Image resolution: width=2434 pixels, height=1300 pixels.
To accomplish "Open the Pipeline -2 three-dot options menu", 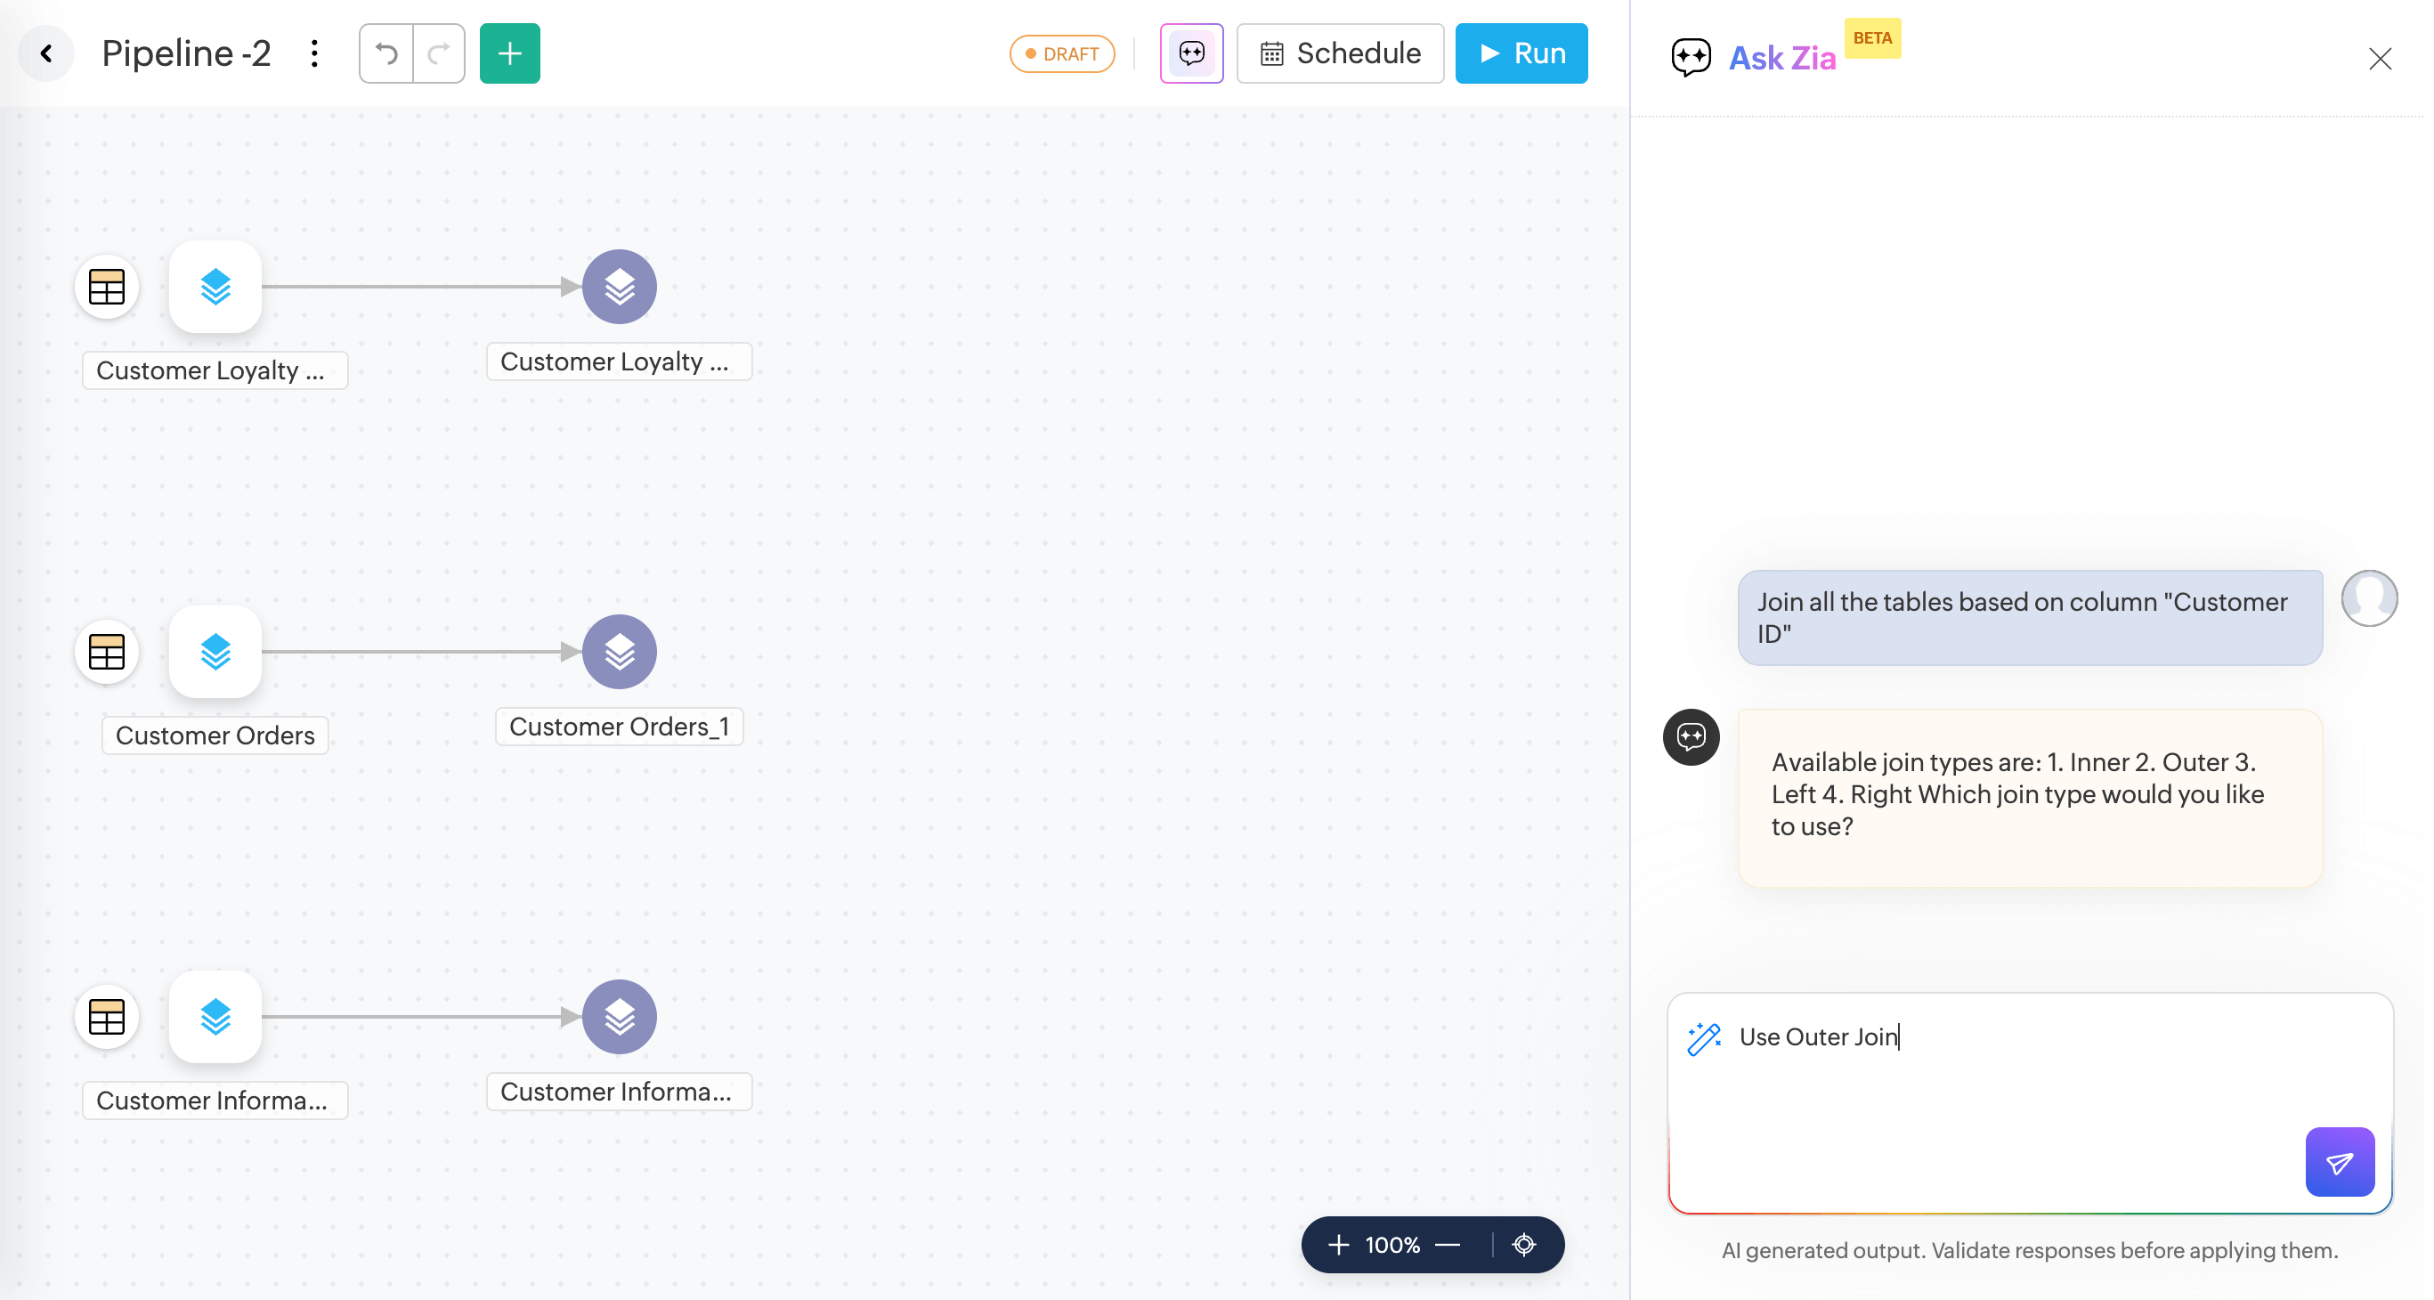I will [314, 53].
